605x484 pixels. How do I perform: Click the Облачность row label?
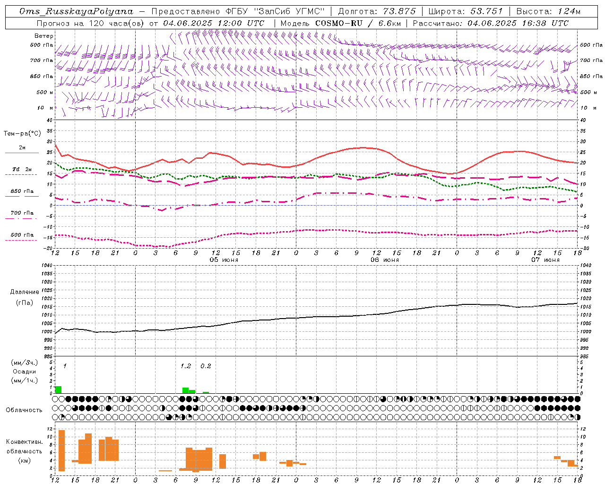24,410
